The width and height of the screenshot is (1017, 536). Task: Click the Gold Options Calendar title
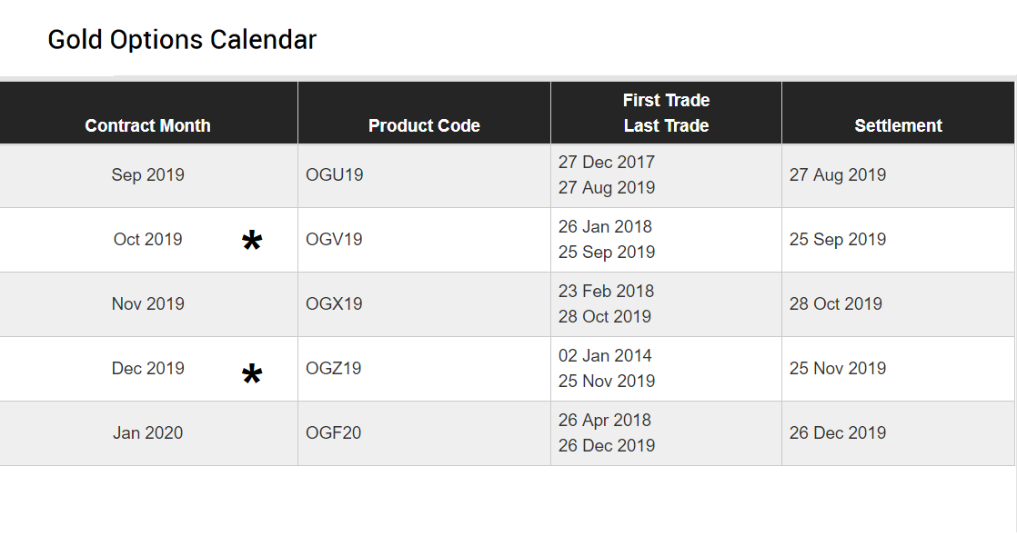pyautogui.click(x=182, y=40)
